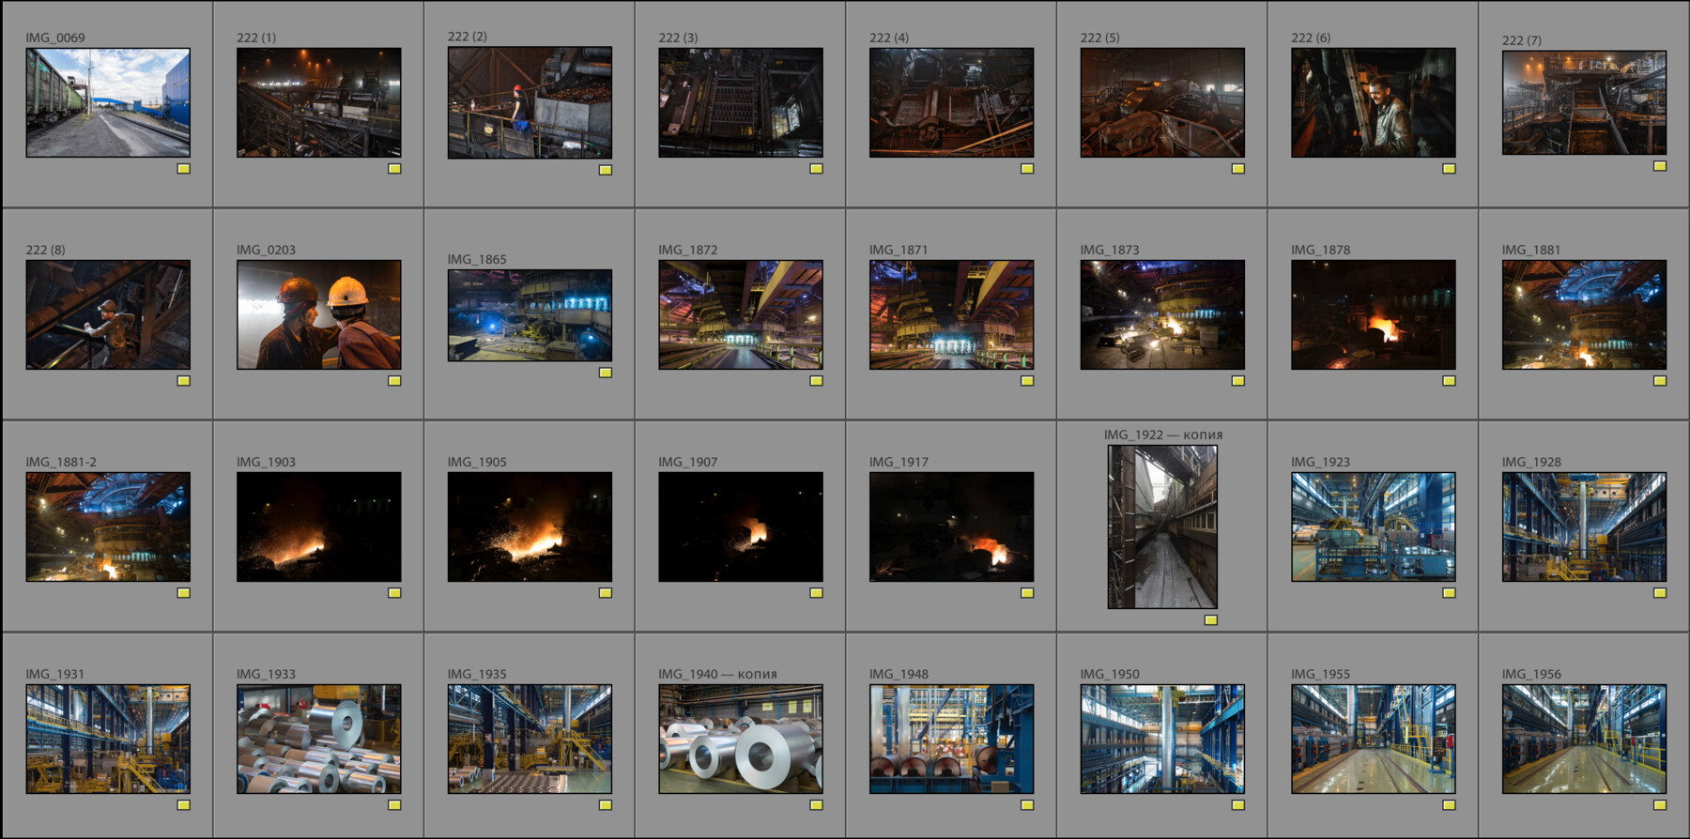Image resolution: width=1690 pixels, height=839 pixels.
Task: Select the IMG_1881 thumbnail
Action: point(1584,314)
